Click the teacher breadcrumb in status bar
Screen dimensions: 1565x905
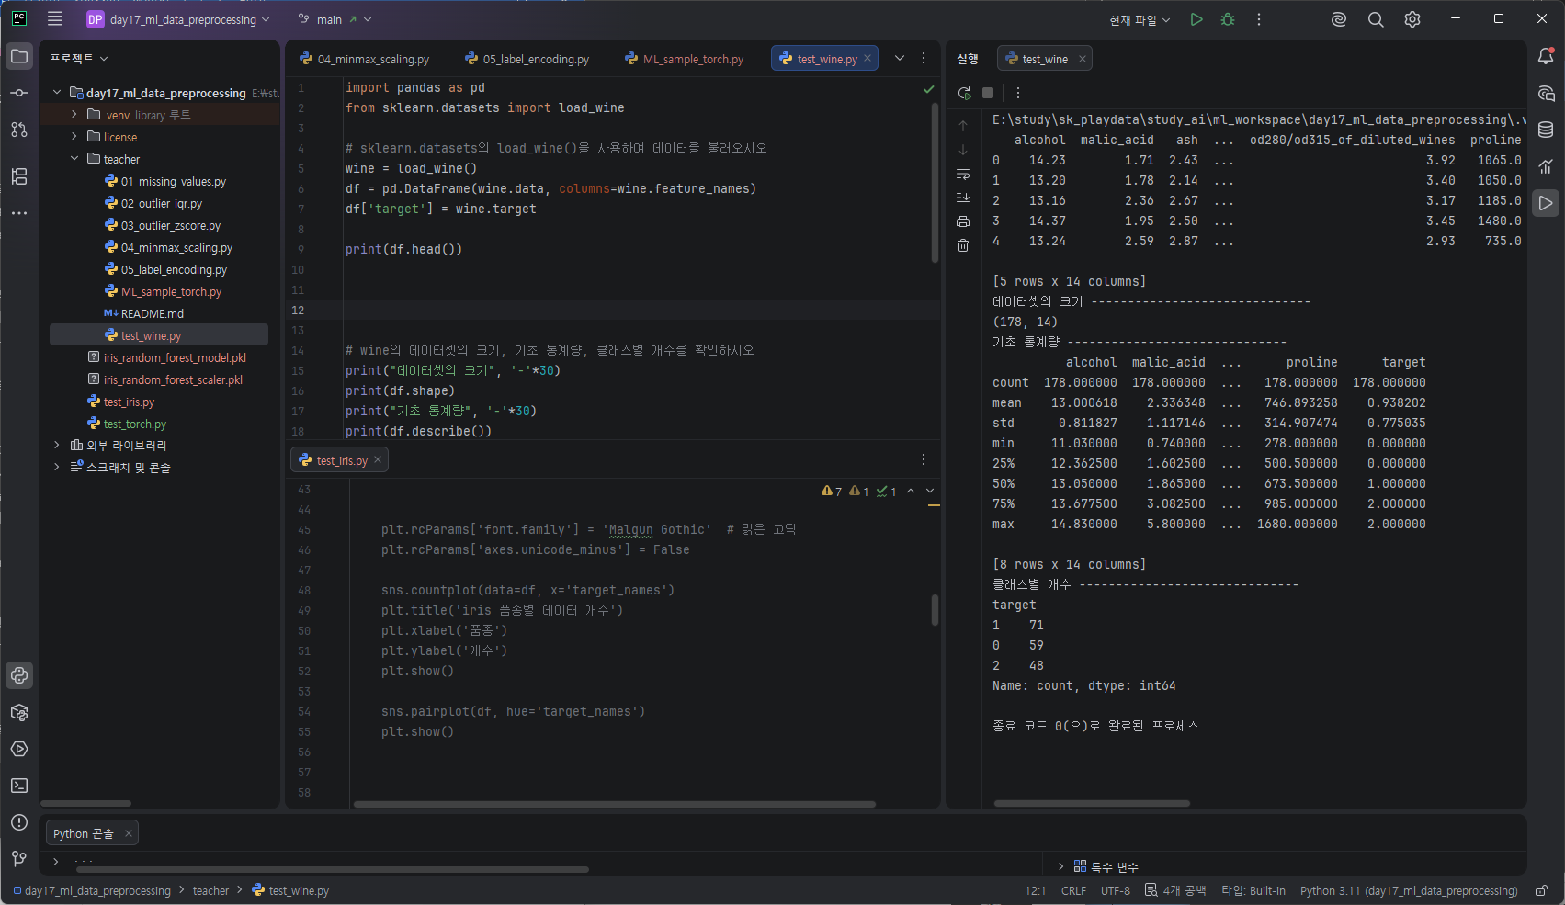pos(210,890)
